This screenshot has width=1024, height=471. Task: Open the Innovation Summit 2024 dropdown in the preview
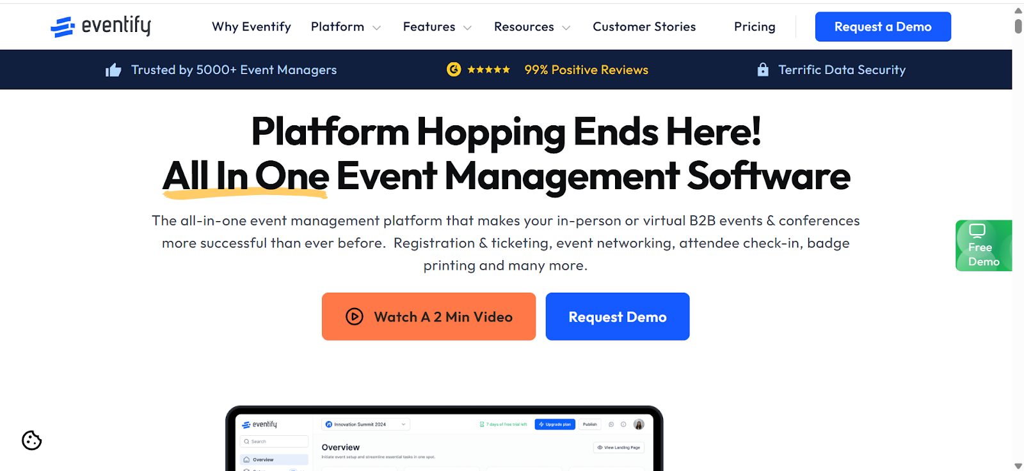[x=365, y=424]
